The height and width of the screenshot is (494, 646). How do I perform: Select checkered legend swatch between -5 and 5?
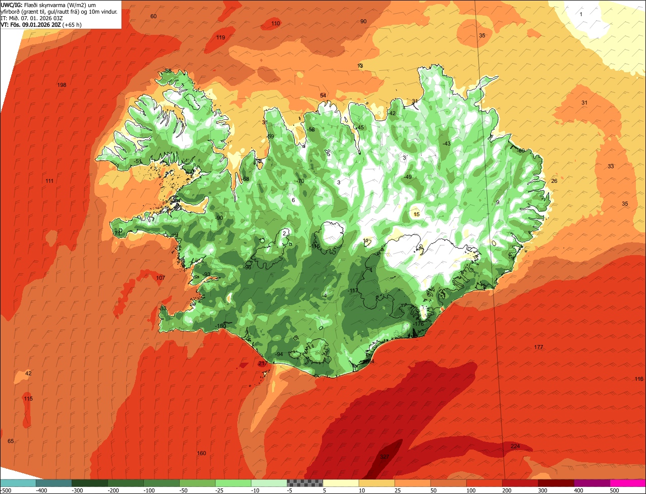point(305,483)
